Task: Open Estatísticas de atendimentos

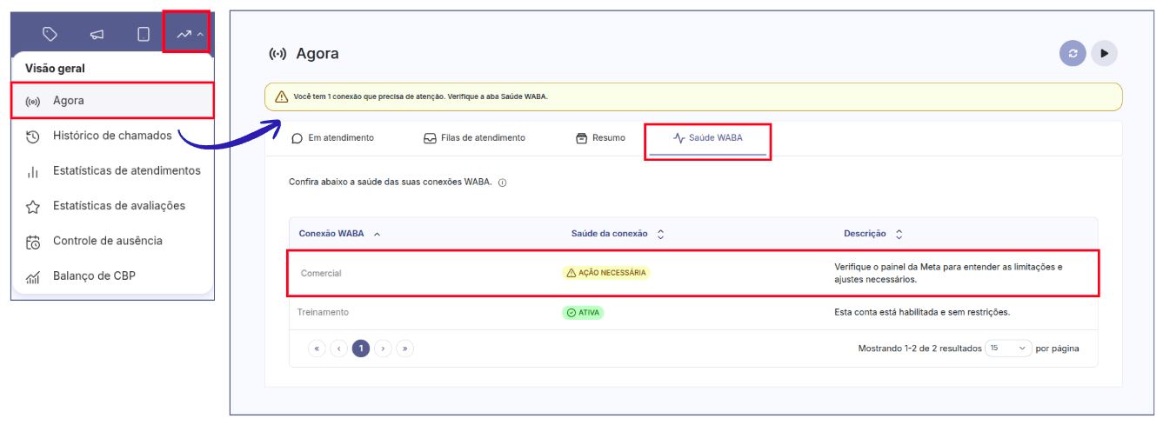Action: (126, 171)
